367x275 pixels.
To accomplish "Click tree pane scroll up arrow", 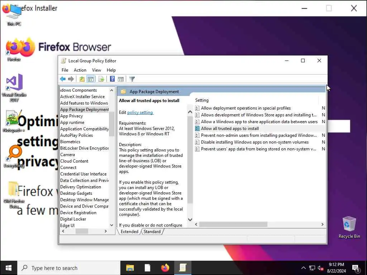I will (x=112, y=90).
